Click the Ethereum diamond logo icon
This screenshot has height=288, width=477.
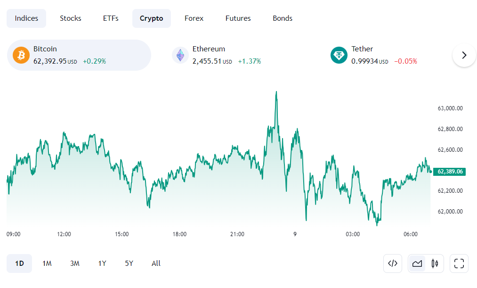click(180, 55)
